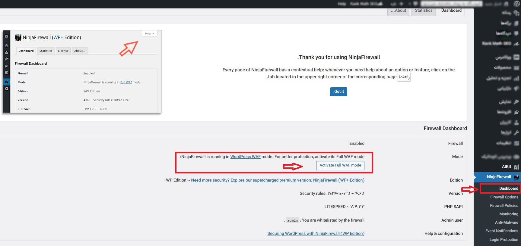Open Firewall Options submenu item
This screenshot has width=521, height=246.
click(x=504, y=197)
